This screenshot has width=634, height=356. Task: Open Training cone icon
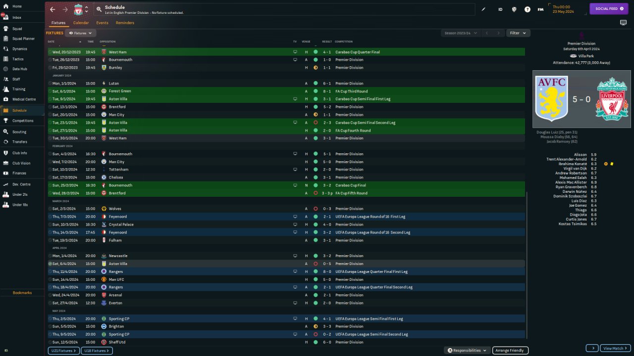pyautogui.click(x=5, y=89)
